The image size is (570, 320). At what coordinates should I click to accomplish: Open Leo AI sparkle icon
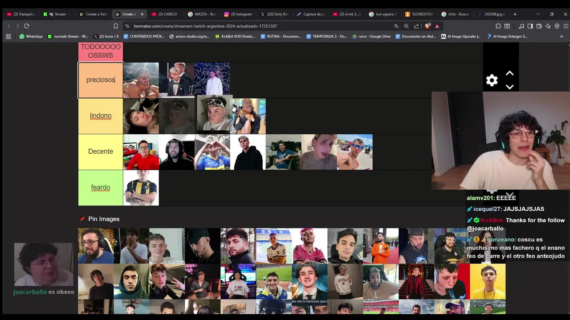548,26
